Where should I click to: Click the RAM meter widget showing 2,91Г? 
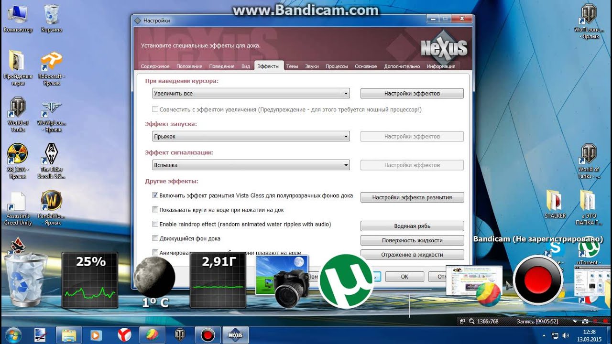point(218,279)
